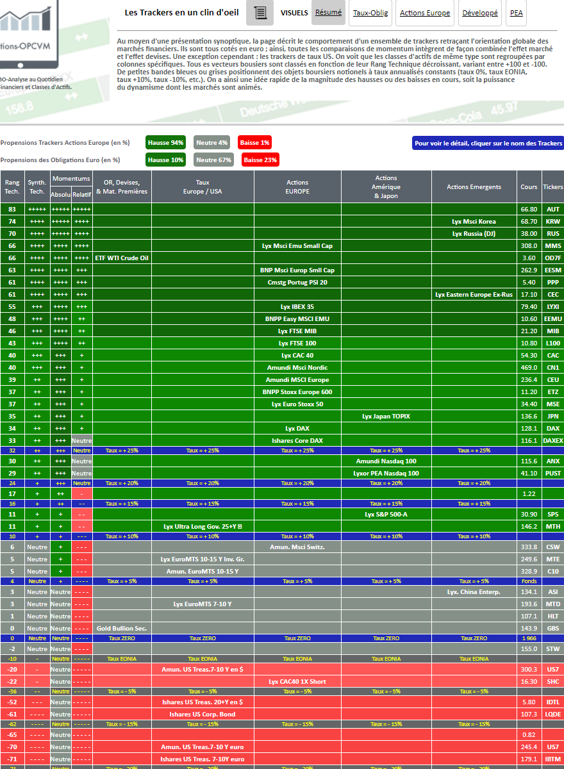Open the Lyx CAC 40 tracker

click(x=297, y=355)
